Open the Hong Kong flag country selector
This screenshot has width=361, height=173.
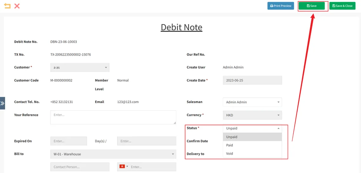pos(123,167)
